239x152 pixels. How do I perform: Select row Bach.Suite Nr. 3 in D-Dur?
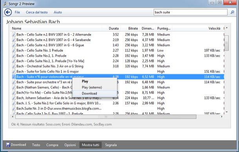118,109
